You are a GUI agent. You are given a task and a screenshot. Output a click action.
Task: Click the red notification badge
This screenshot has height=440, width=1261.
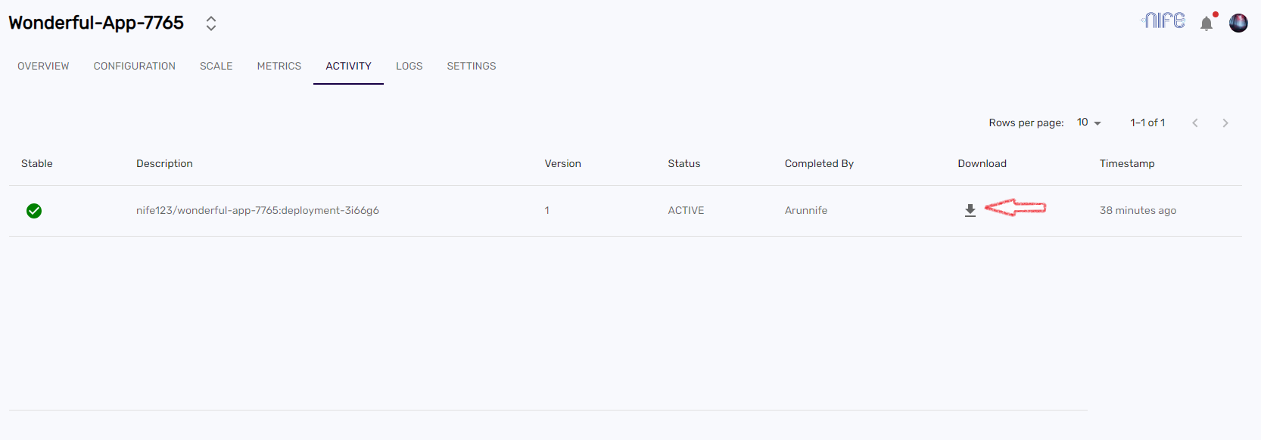[1215, 14]
